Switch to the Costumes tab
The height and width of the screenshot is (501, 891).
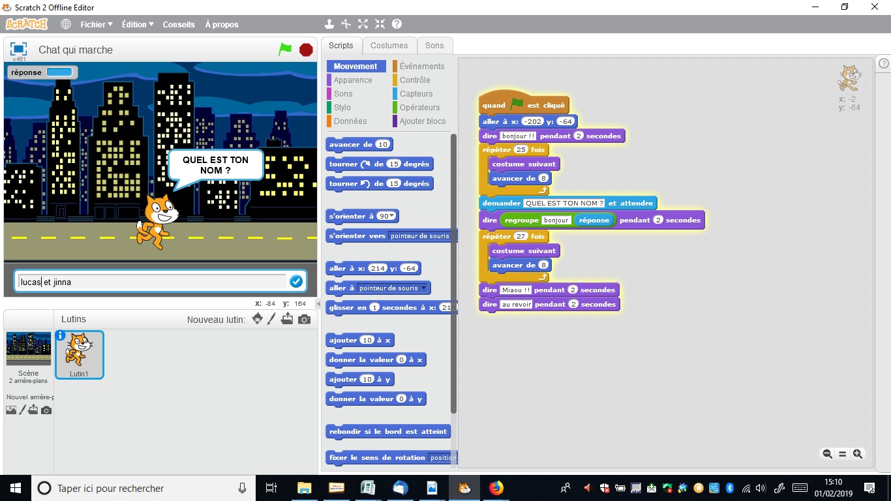[x=389, y=46]
